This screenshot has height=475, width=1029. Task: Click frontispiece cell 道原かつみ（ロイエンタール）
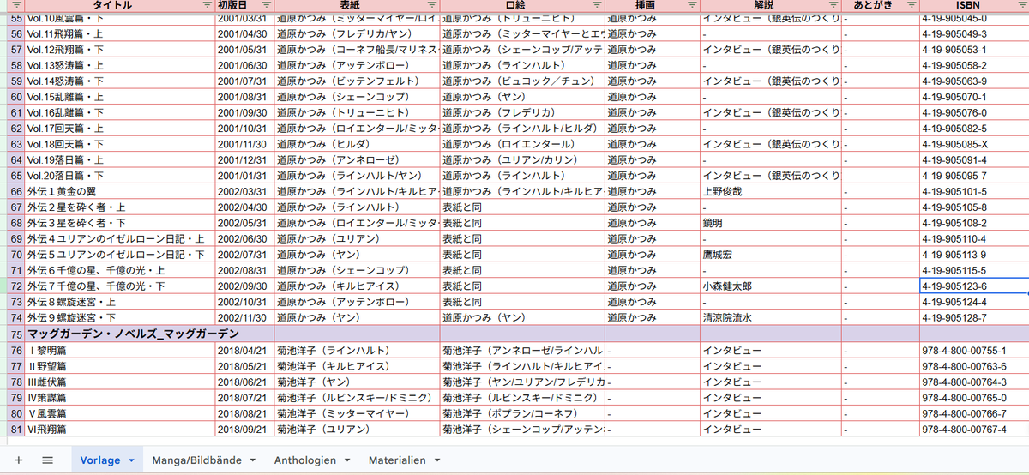pyautogui.click(x=522, y=144)
